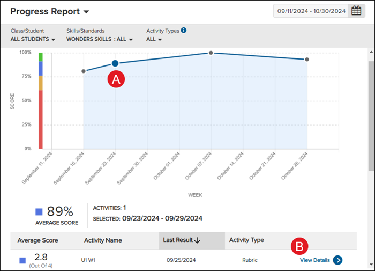
Task: Sort by Average Score column header
Action: [x=37, y=240]
